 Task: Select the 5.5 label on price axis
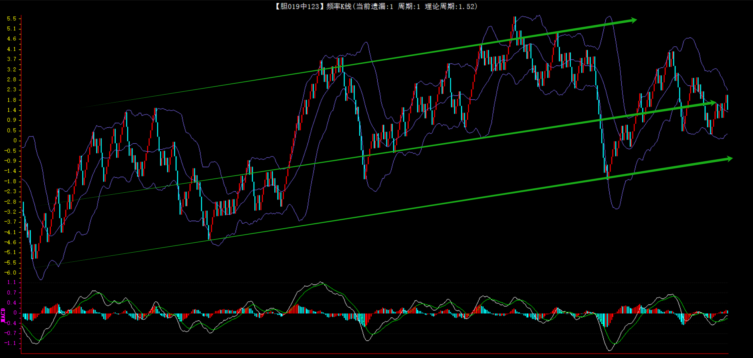click(12, 19)
